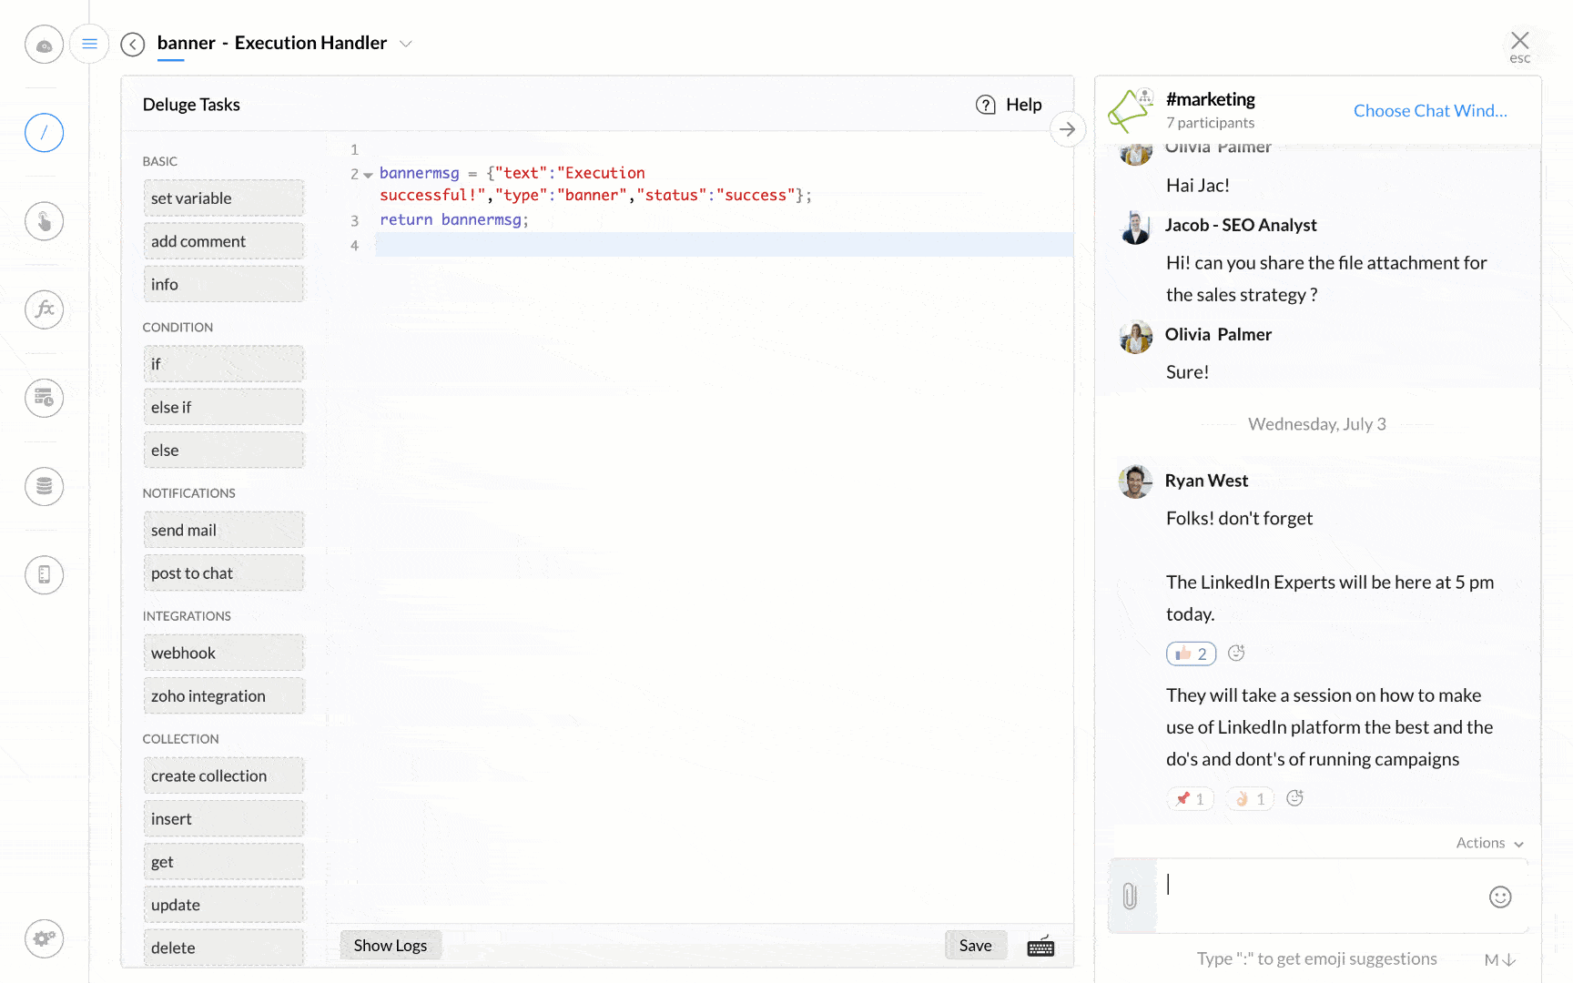
Task: Toggle the markdown M↓ option
Action: (1499, 959)
